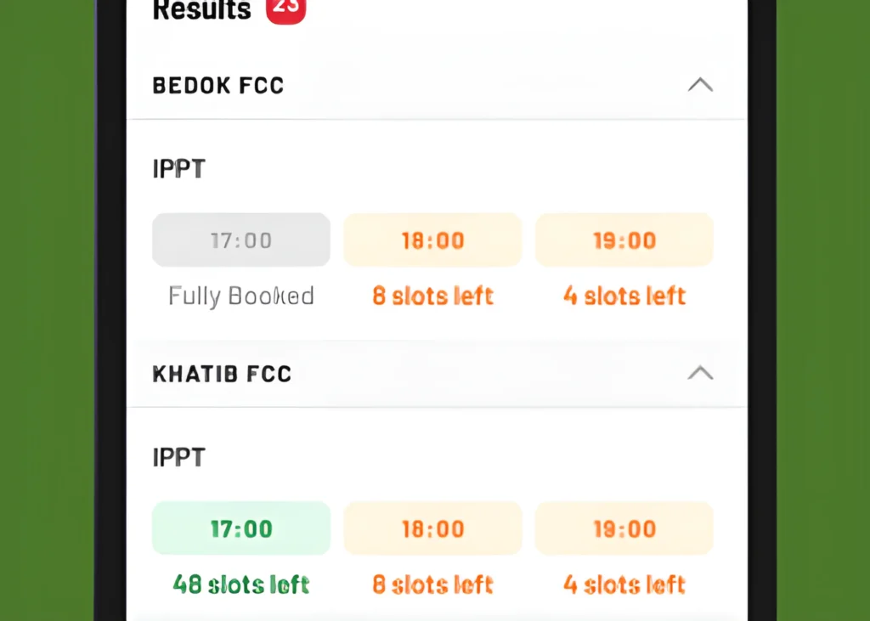Click the 48 slots left text under KHATIB
870x621 pixels.
click(x=240, y=584)
